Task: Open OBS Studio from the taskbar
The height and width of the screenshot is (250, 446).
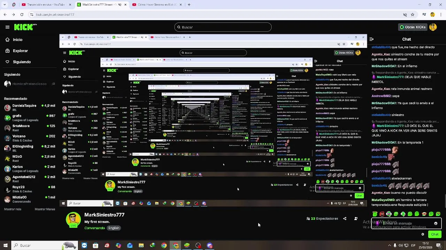Action: pyautogui.click(x=198, y=245)
